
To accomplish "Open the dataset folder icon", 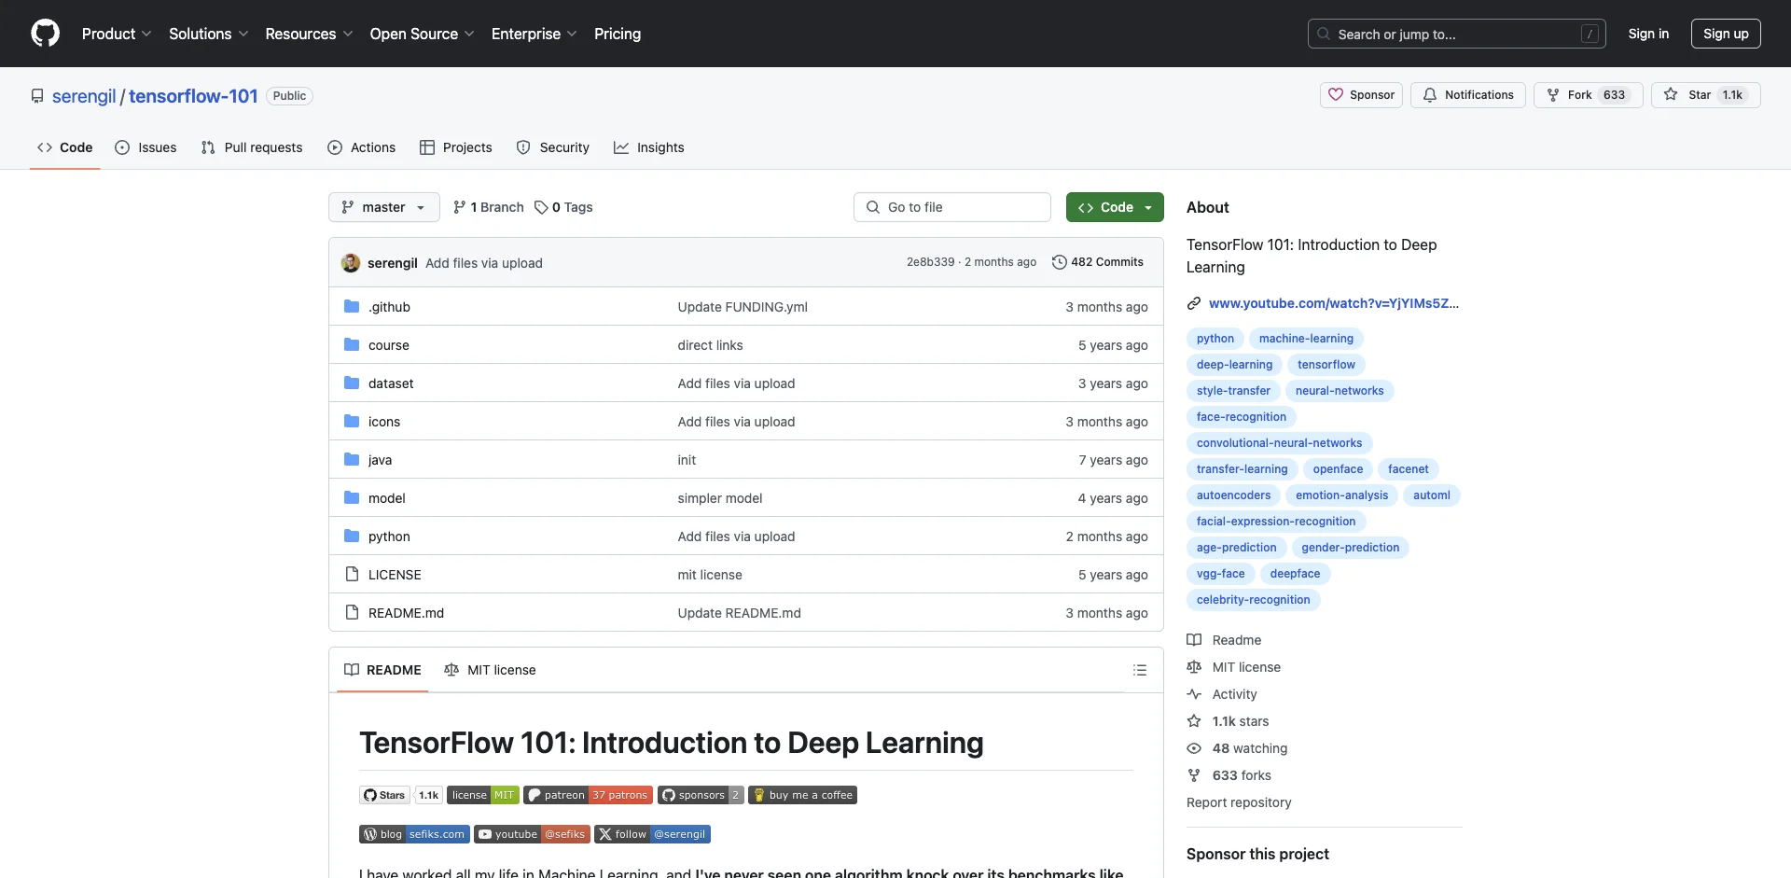I will coord(352,383).
